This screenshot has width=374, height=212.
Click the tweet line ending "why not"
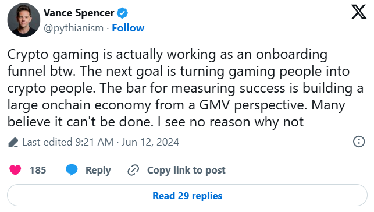coord(155,122)
